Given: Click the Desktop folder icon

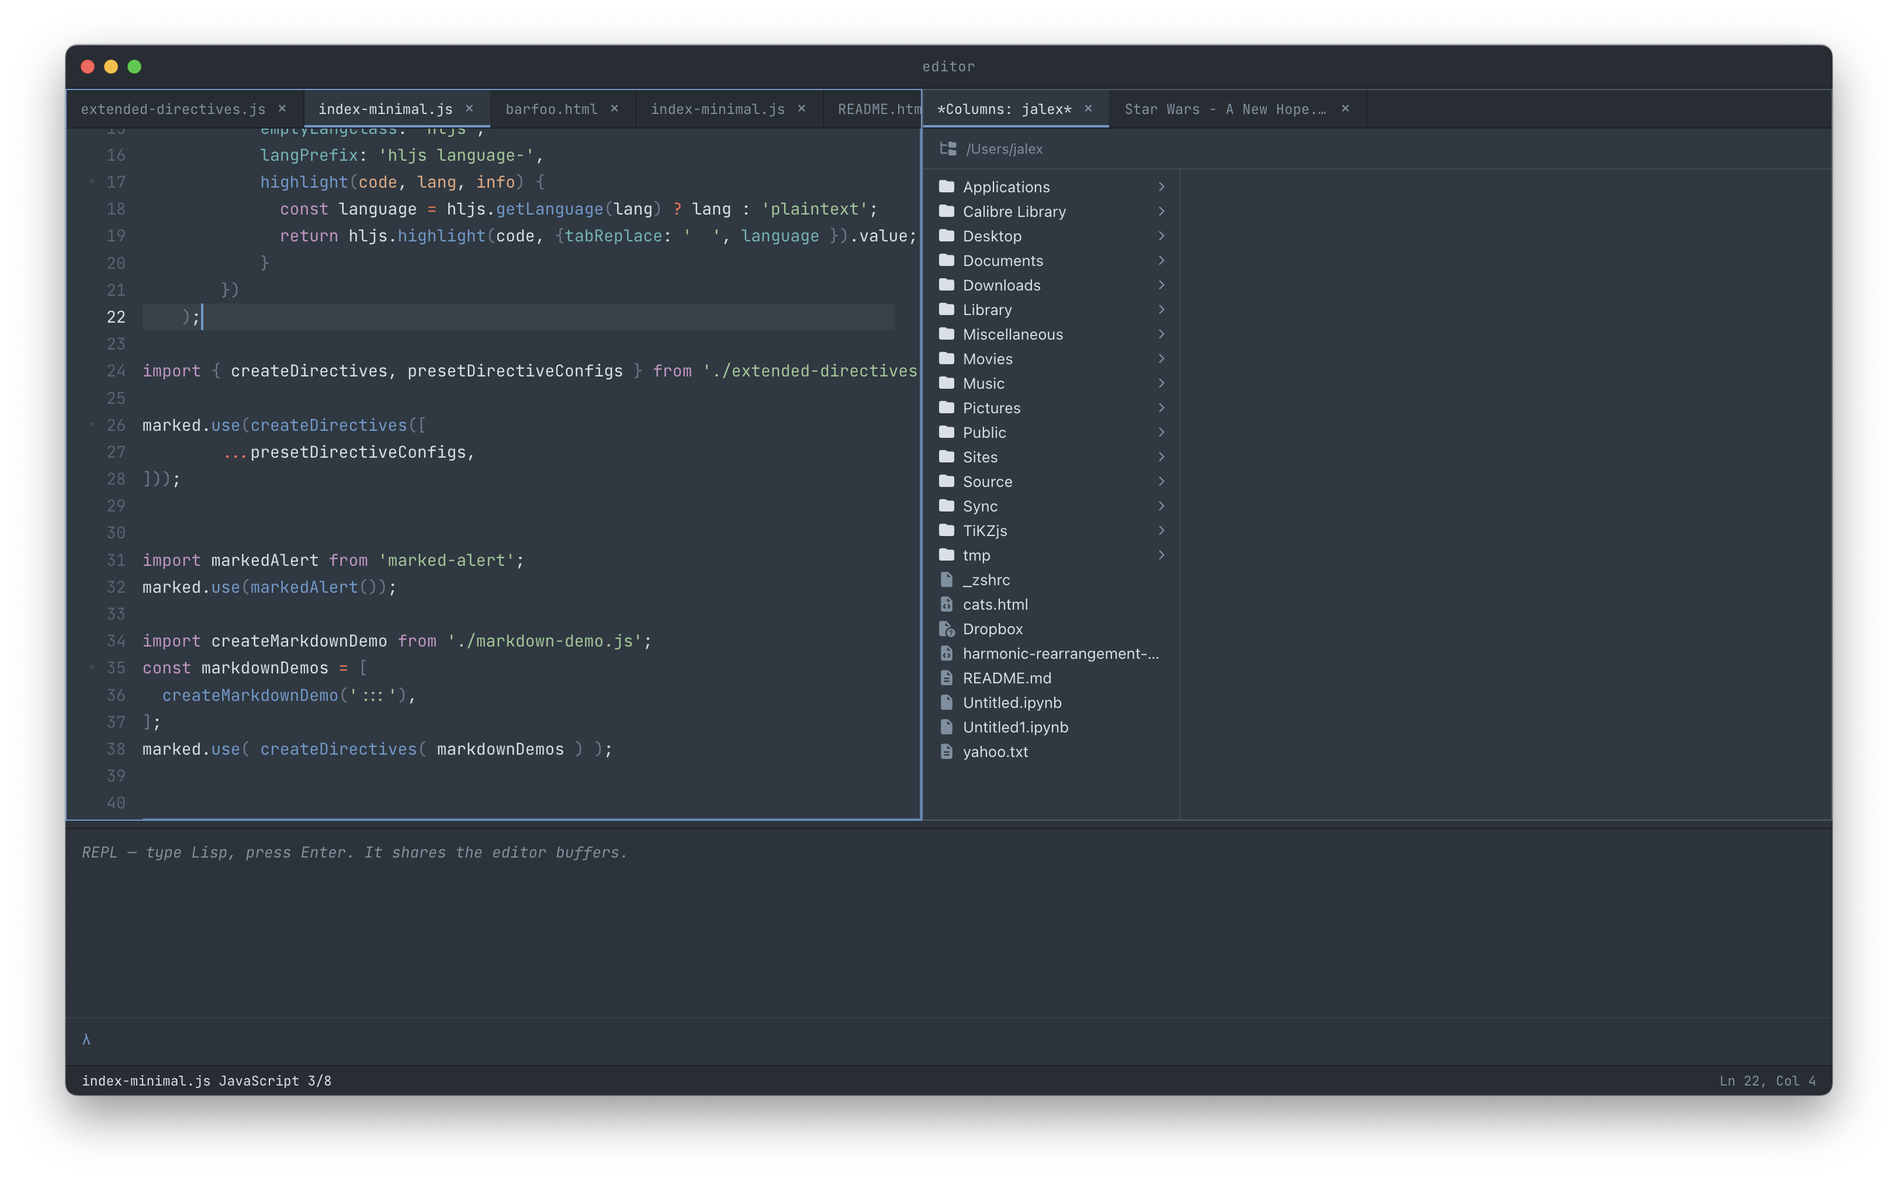Looking at the screenshot, I should (946, 236).
